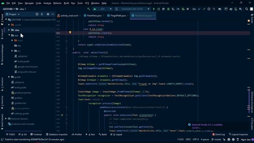Open the File menu
The image size is (254, 143).
[8, 3]
